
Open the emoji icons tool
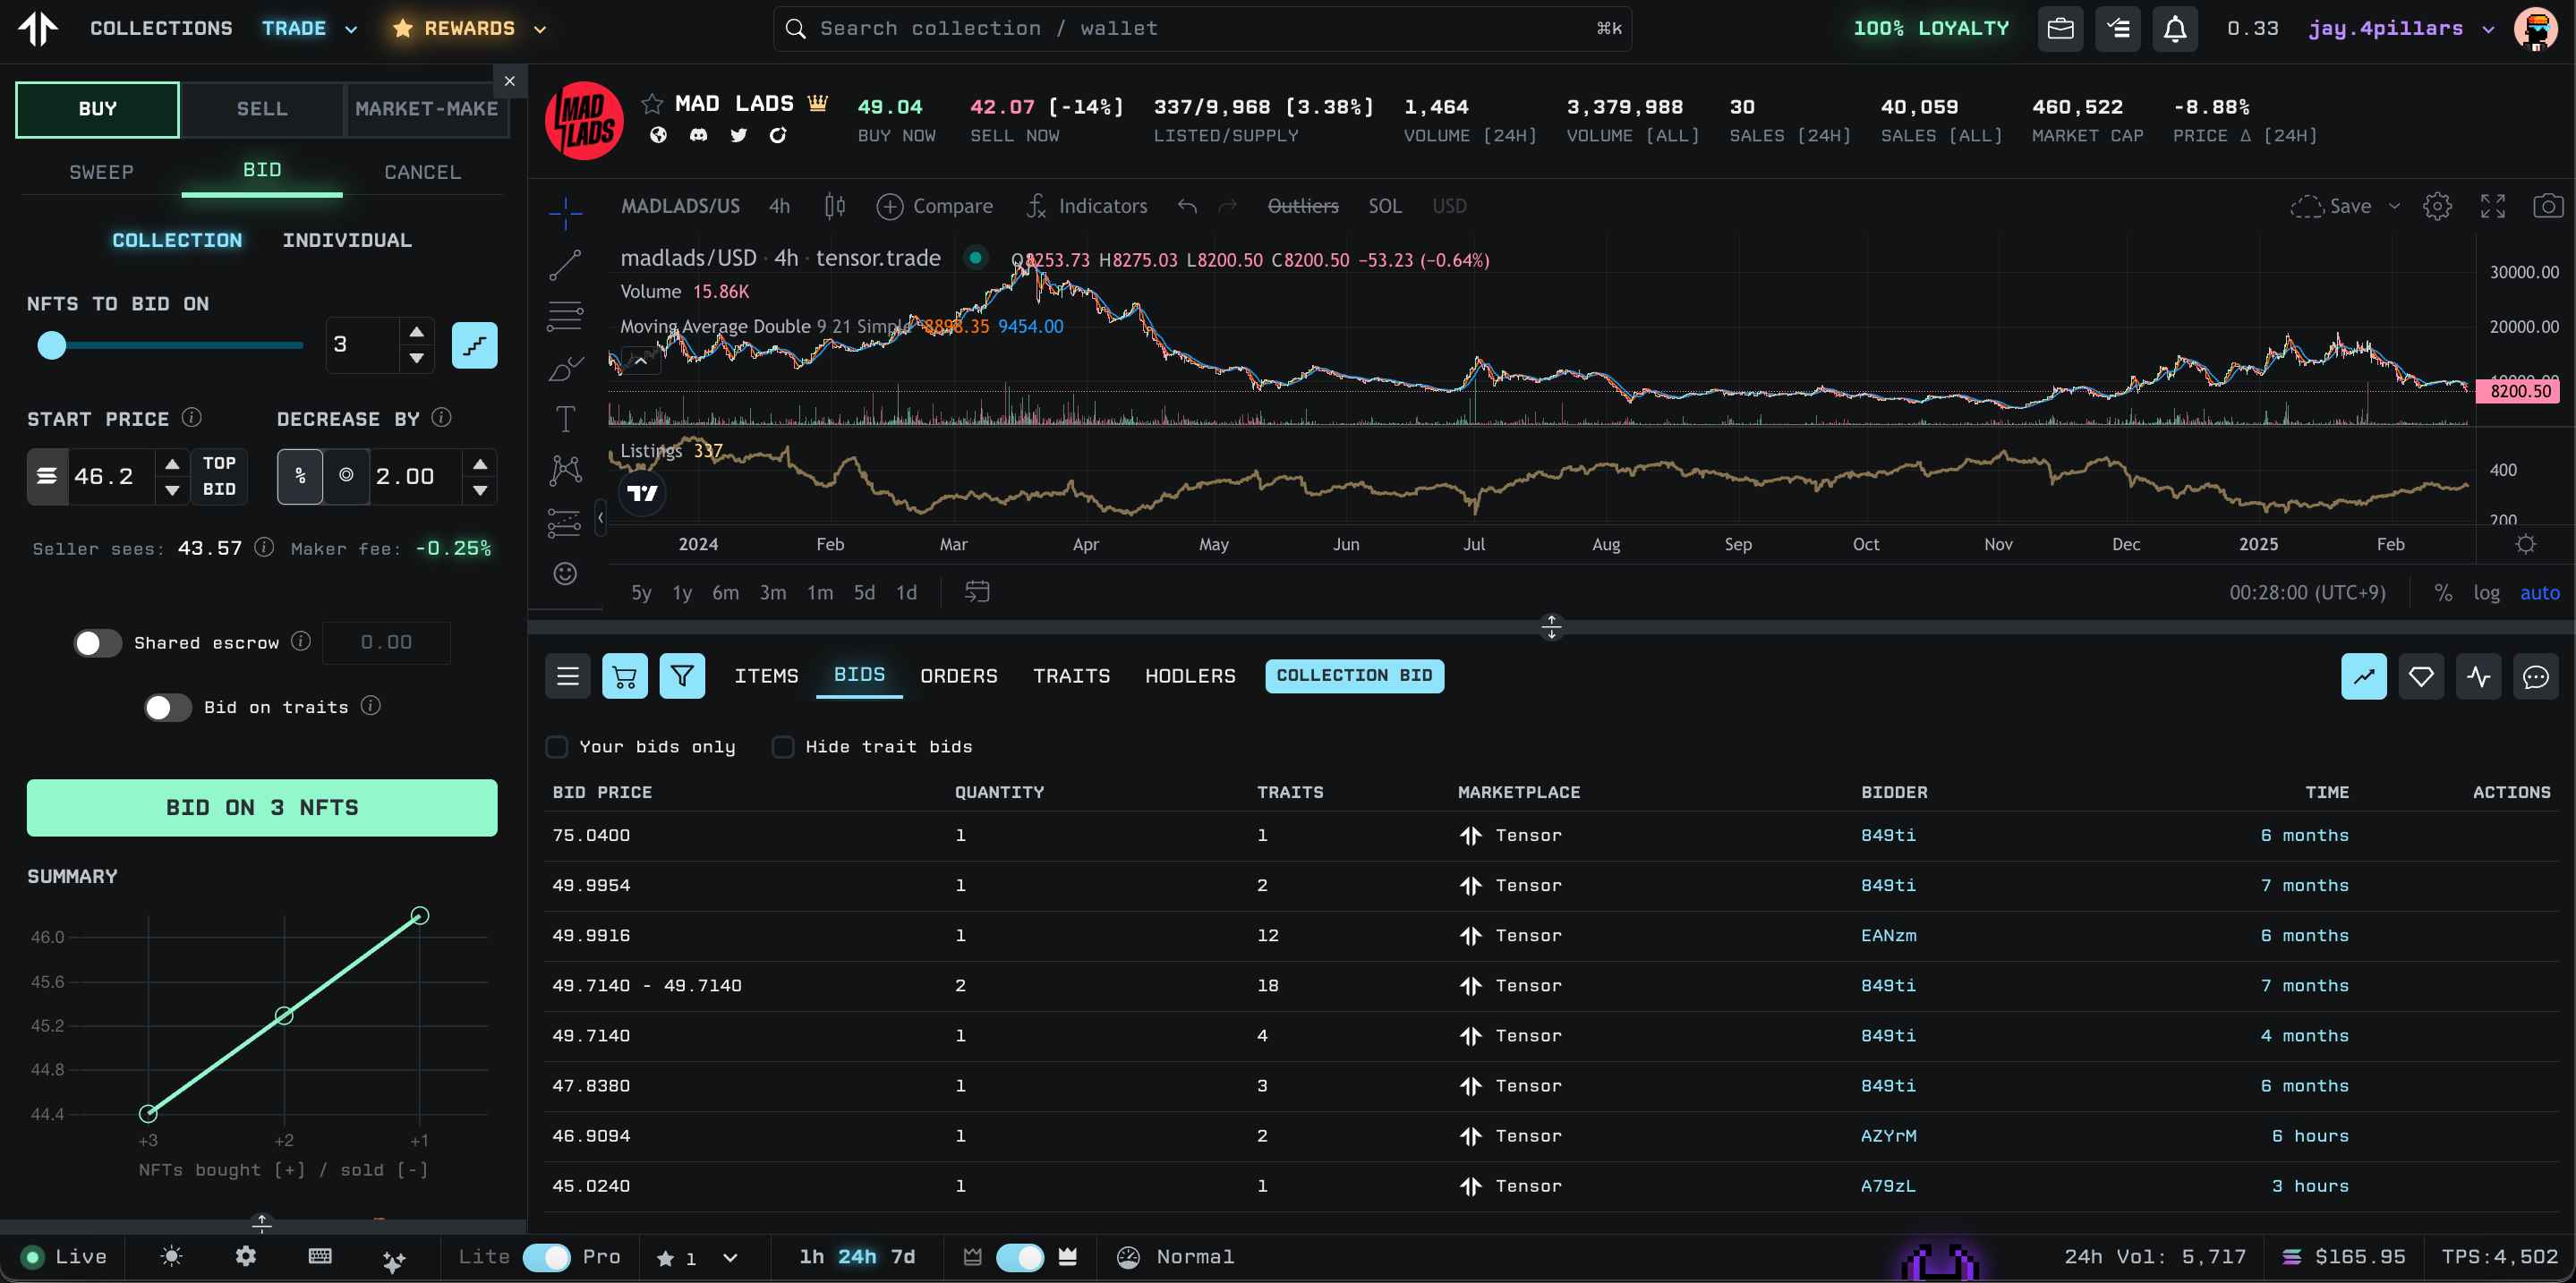[565, 574]
